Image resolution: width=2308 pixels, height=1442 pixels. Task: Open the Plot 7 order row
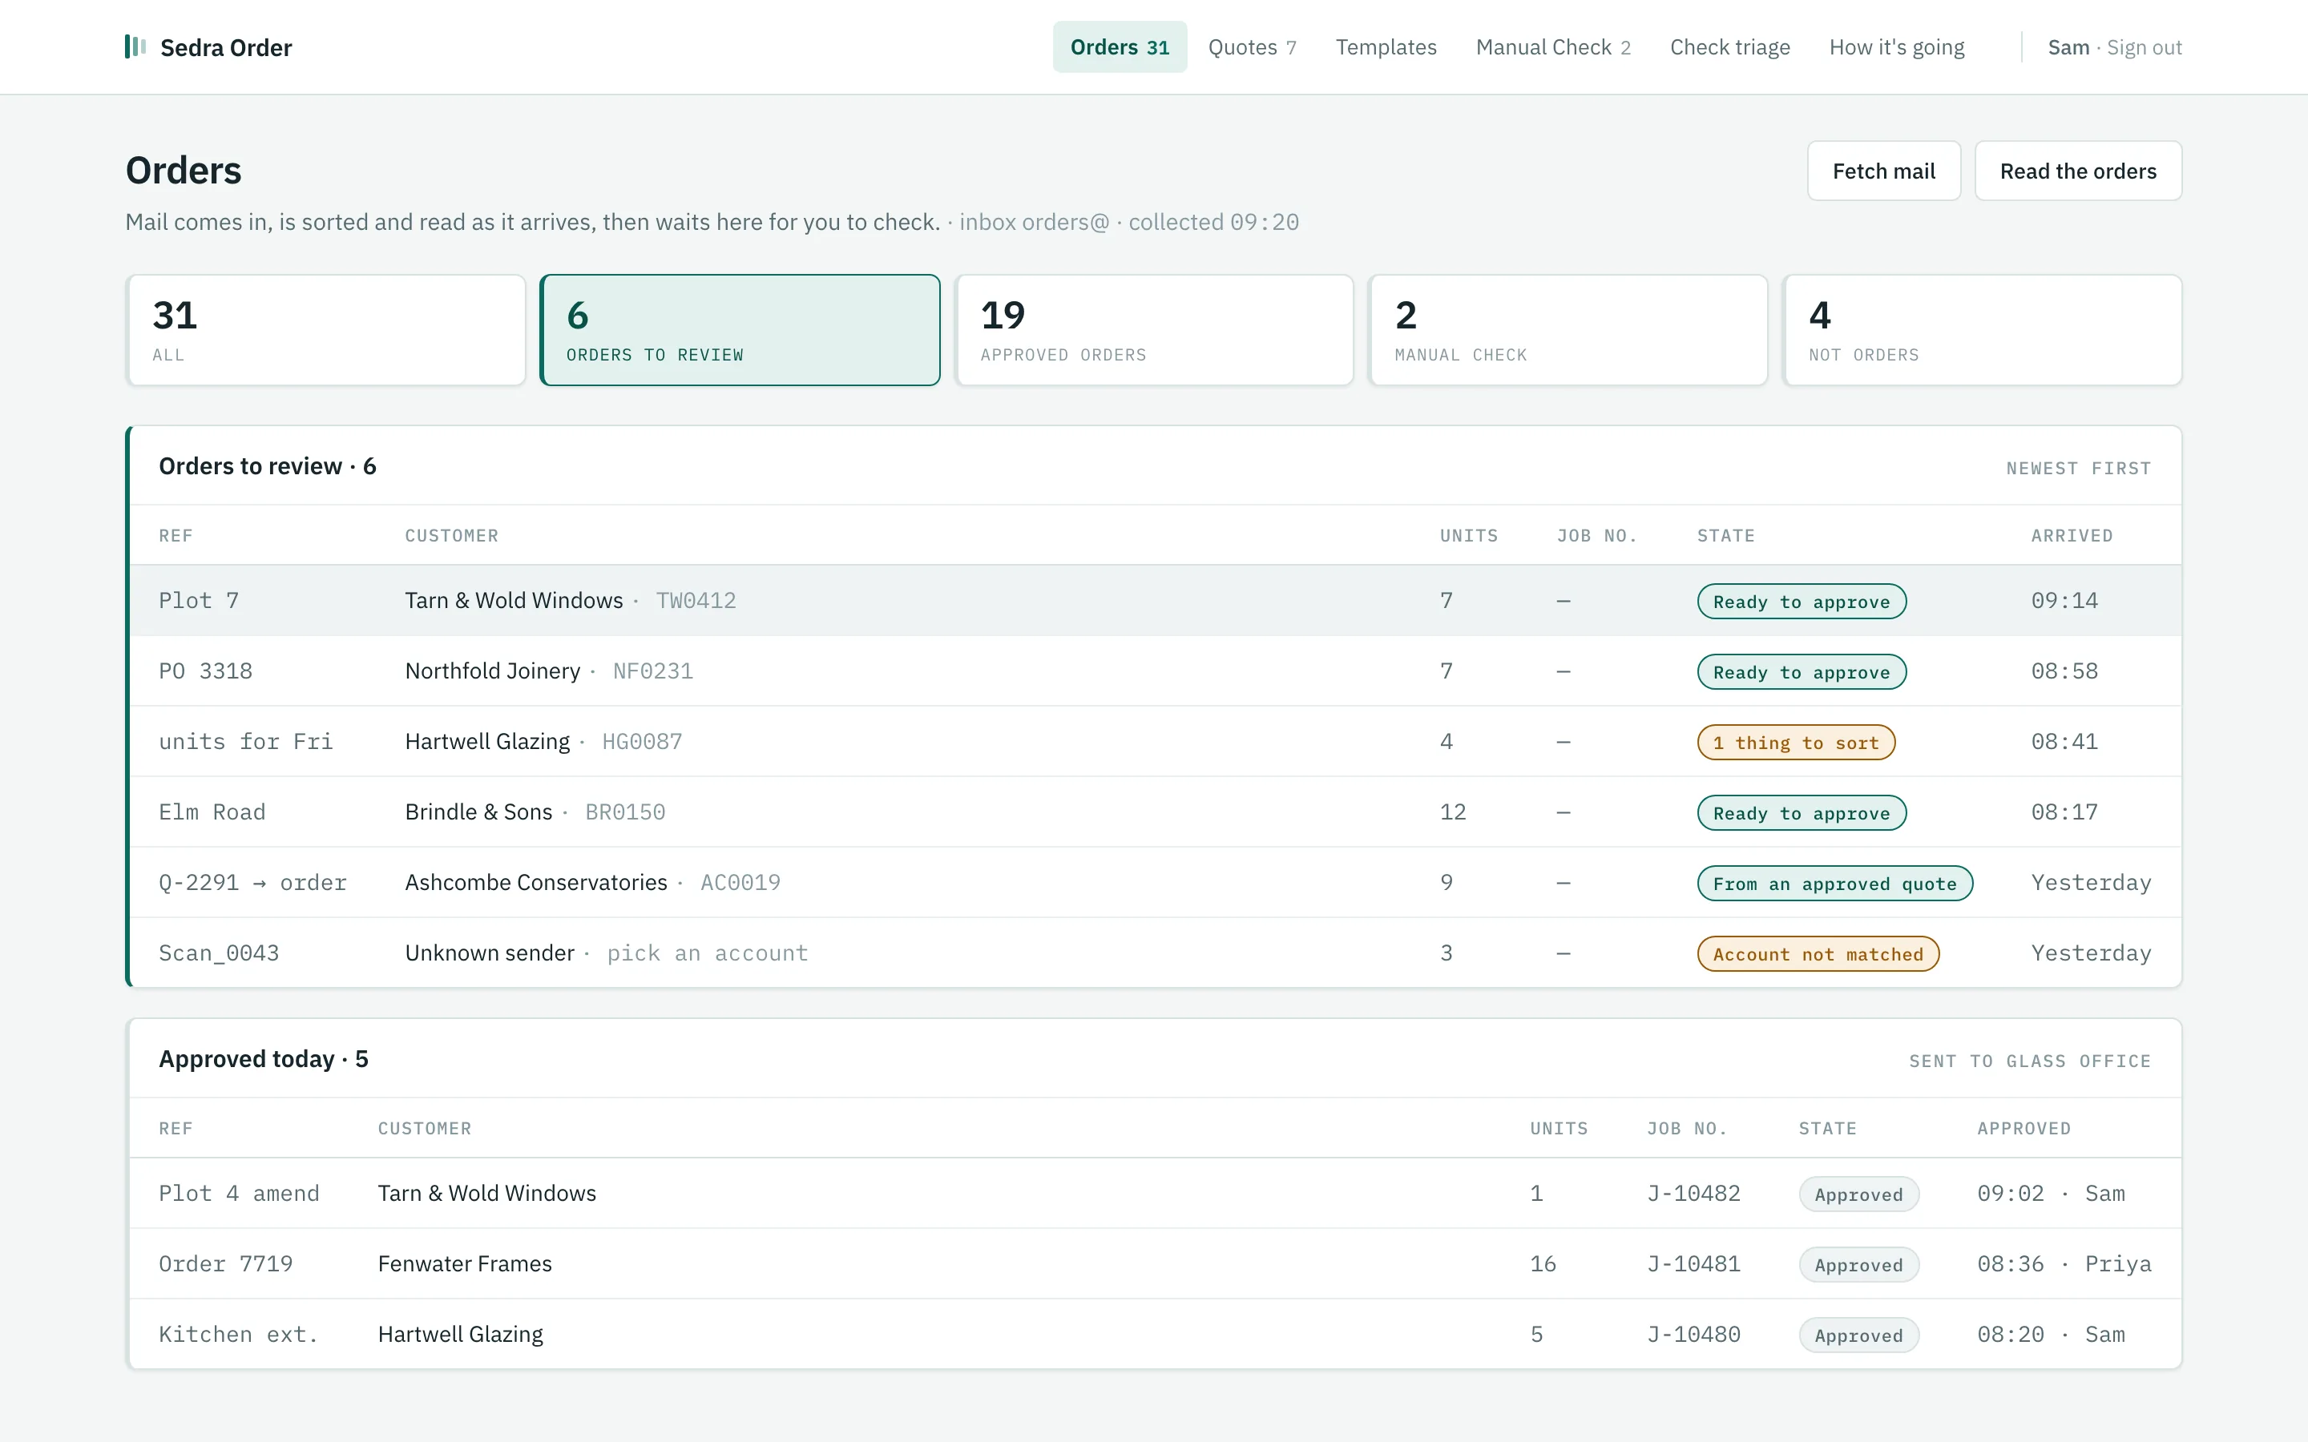[x=1155, y=601]
